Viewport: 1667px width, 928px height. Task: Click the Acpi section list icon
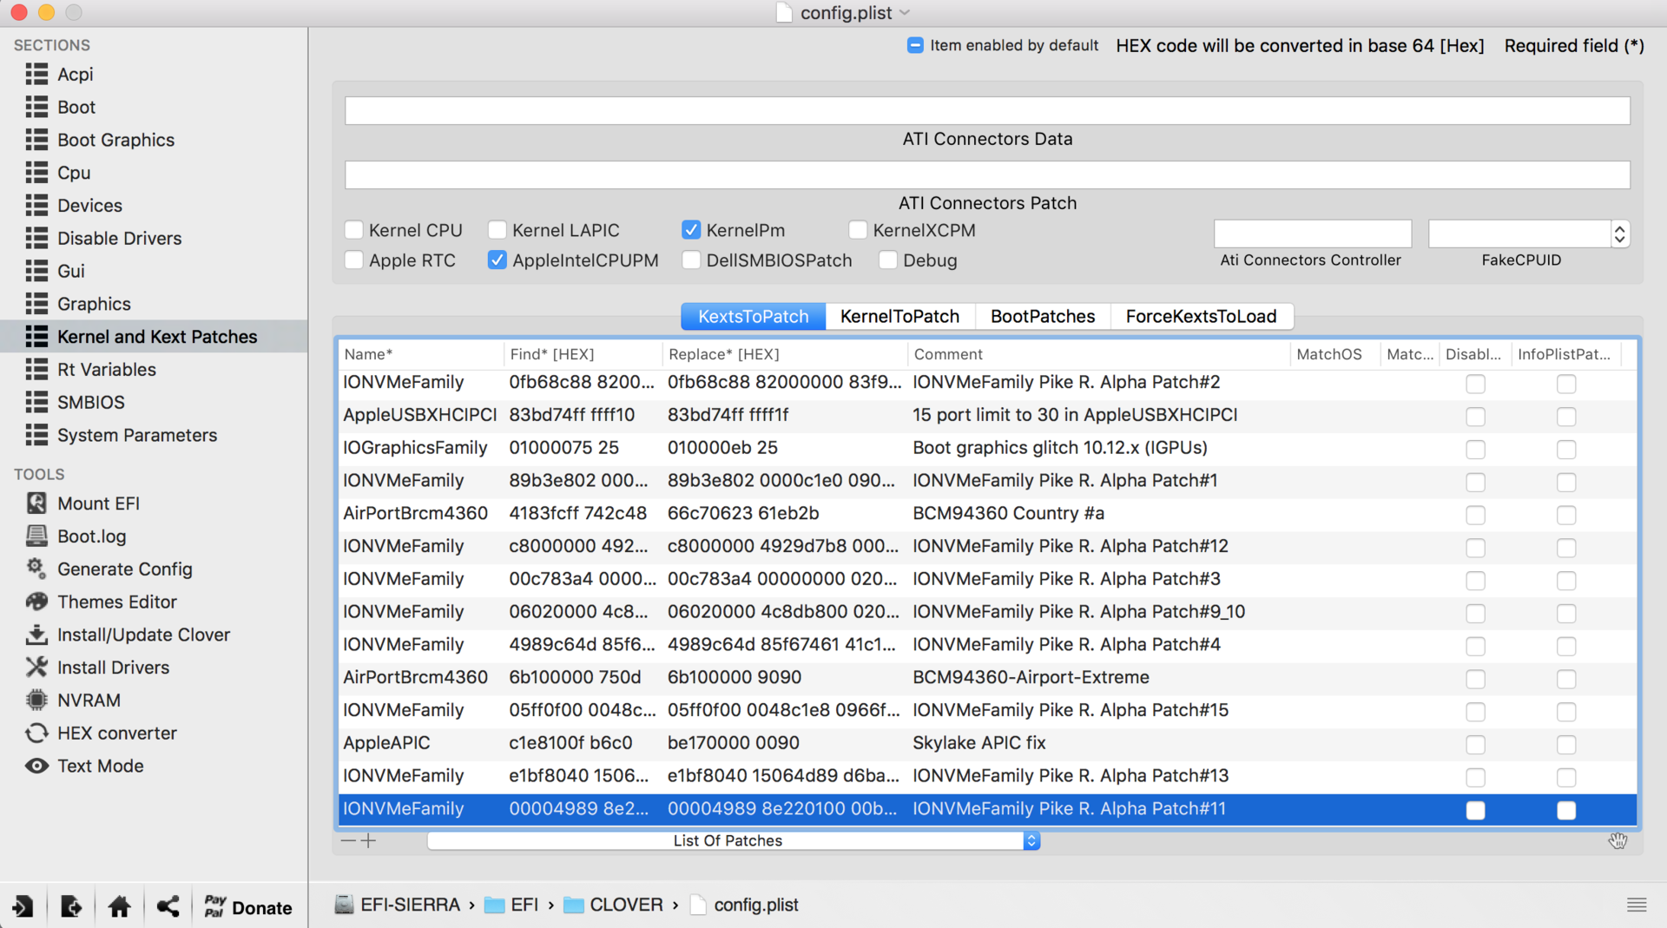(36, 75)
